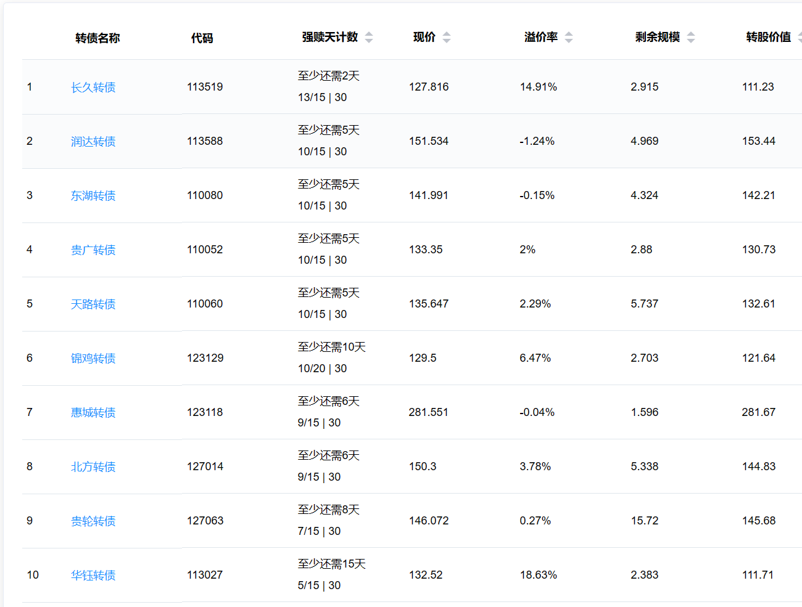Toggle sort icon next to 剩余规模

click(691, 38)
